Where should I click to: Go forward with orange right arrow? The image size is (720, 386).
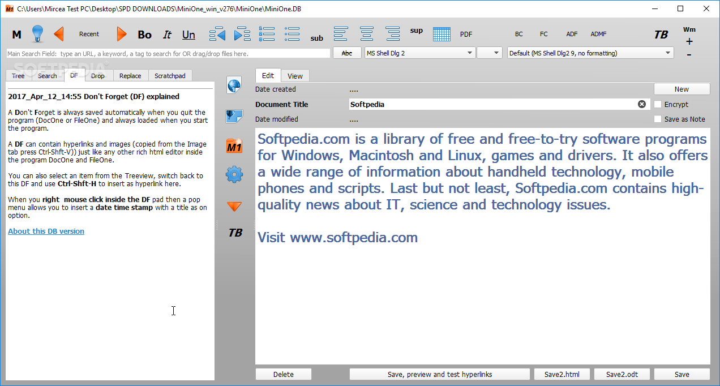(x=122, y=34)
